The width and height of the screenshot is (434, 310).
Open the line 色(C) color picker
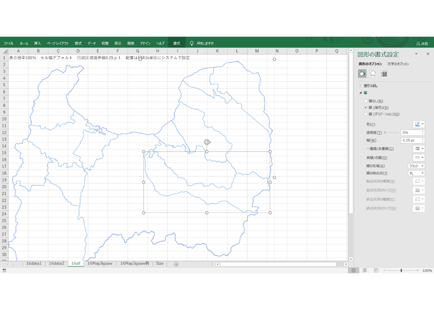(x=419, y=124)
